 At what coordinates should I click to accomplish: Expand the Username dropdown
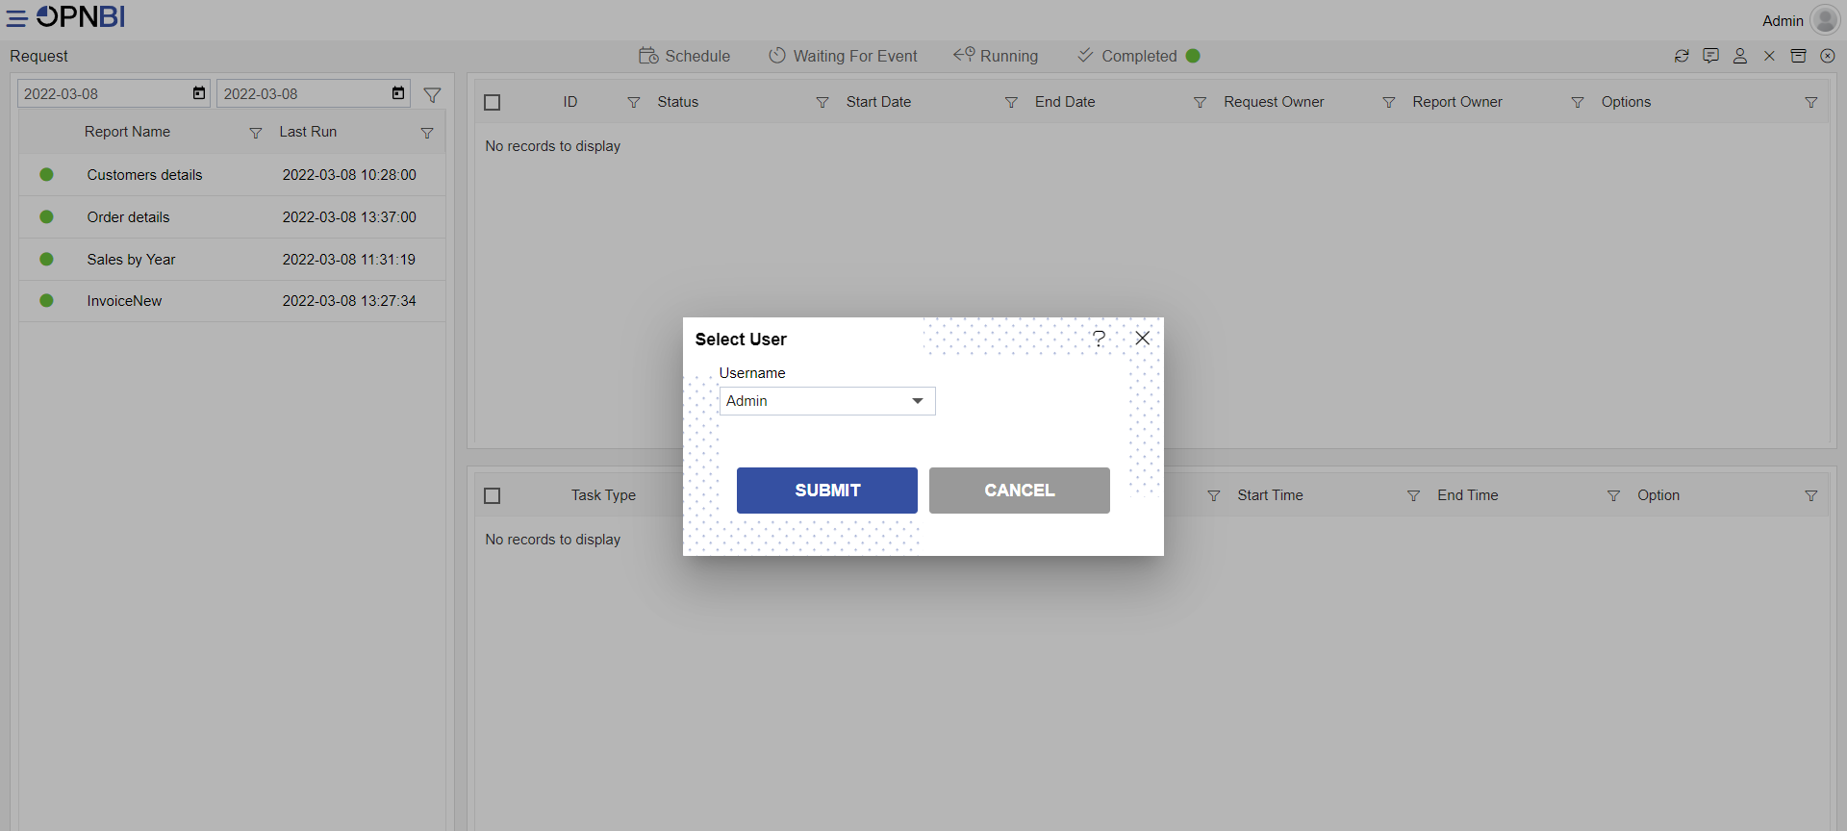pos(918,401)
